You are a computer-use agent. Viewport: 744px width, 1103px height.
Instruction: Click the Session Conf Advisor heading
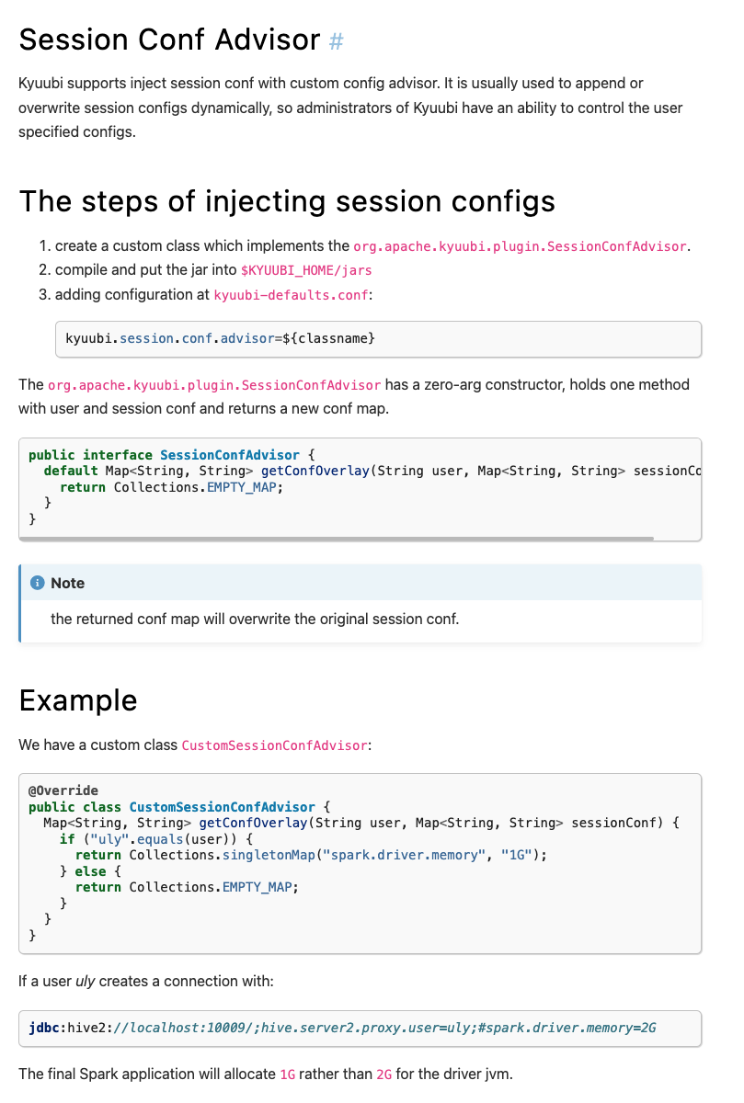click(x=169, y=40)
